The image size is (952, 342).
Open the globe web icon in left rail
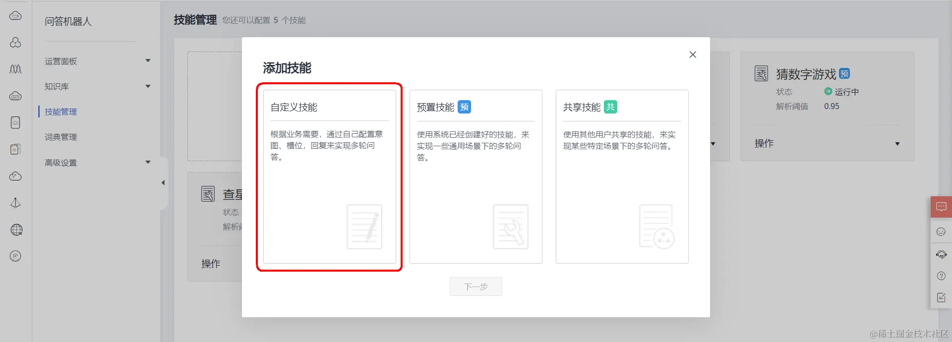(16, 229)
